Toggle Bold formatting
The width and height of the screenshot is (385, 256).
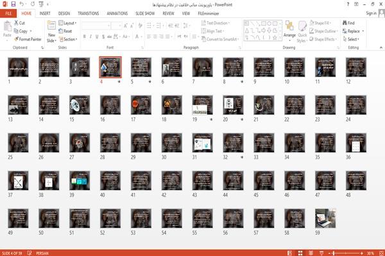[85, 37]
